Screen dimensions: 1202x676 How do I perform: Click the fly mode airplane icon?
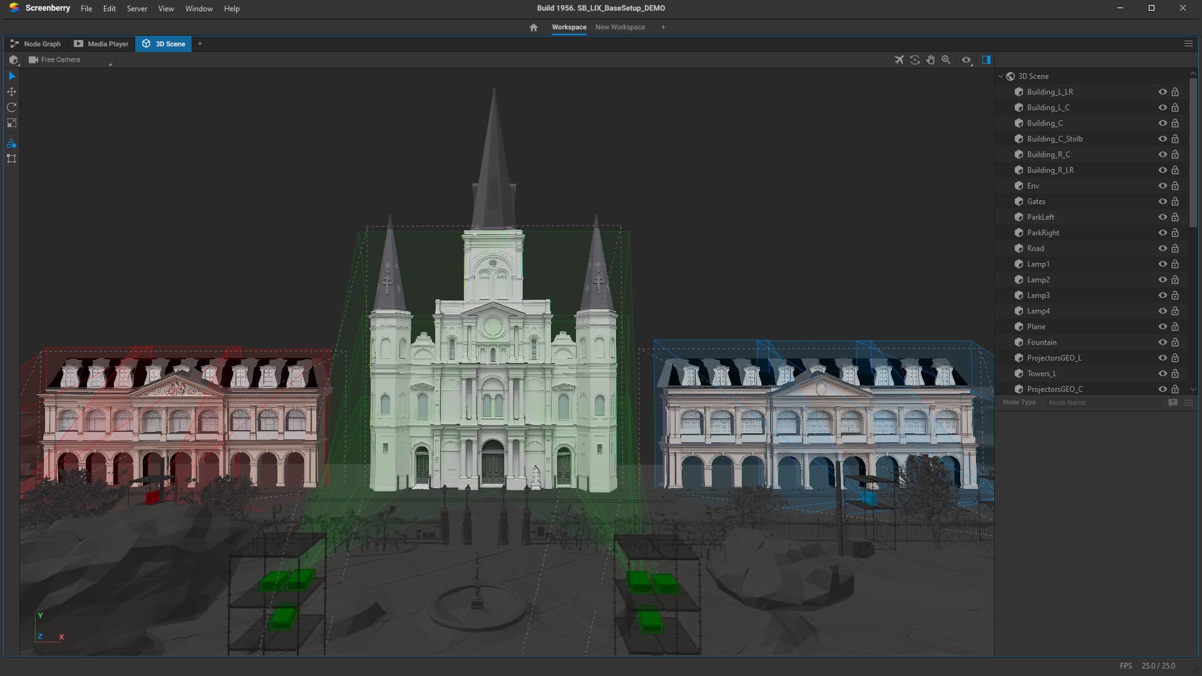[x=899, y=60]
